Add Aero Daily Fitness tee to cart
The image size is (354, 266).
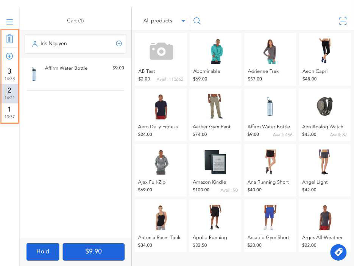tap(161, 115)
